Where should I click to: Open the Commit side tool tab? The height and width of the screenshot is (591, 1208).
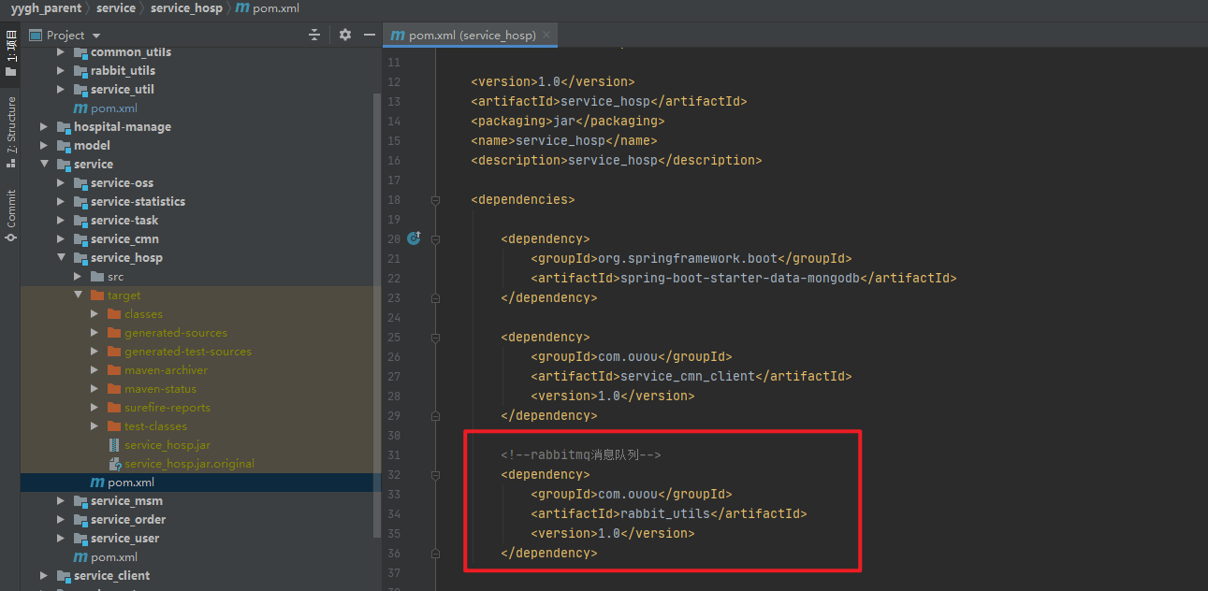[10, 216]
